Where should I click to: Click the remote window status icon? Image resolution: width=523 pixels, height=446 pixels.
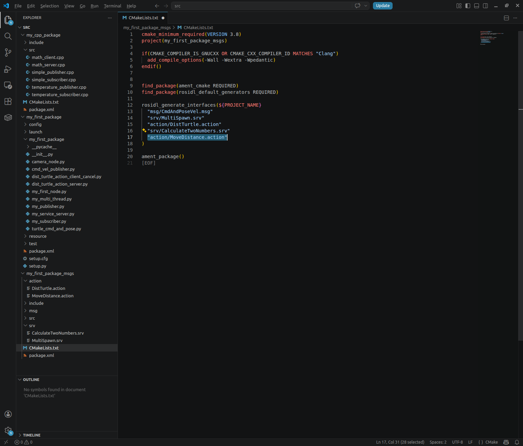[6, 442]
